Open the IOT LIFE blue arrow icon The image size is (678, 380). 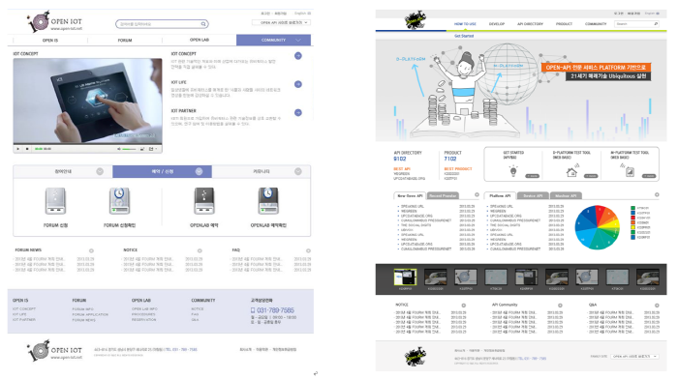coord(298,84)
